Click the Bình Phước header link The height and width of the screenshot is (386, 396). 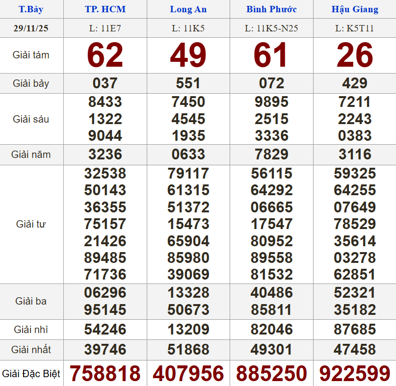click(271, 9)
